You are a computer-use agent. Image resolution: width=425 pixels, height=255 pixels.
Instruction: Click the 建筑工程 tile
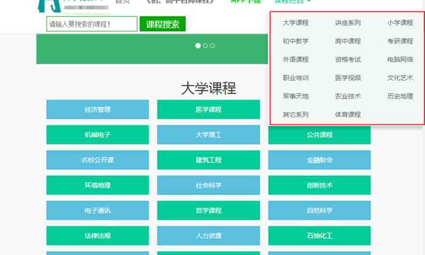(208, 160)
